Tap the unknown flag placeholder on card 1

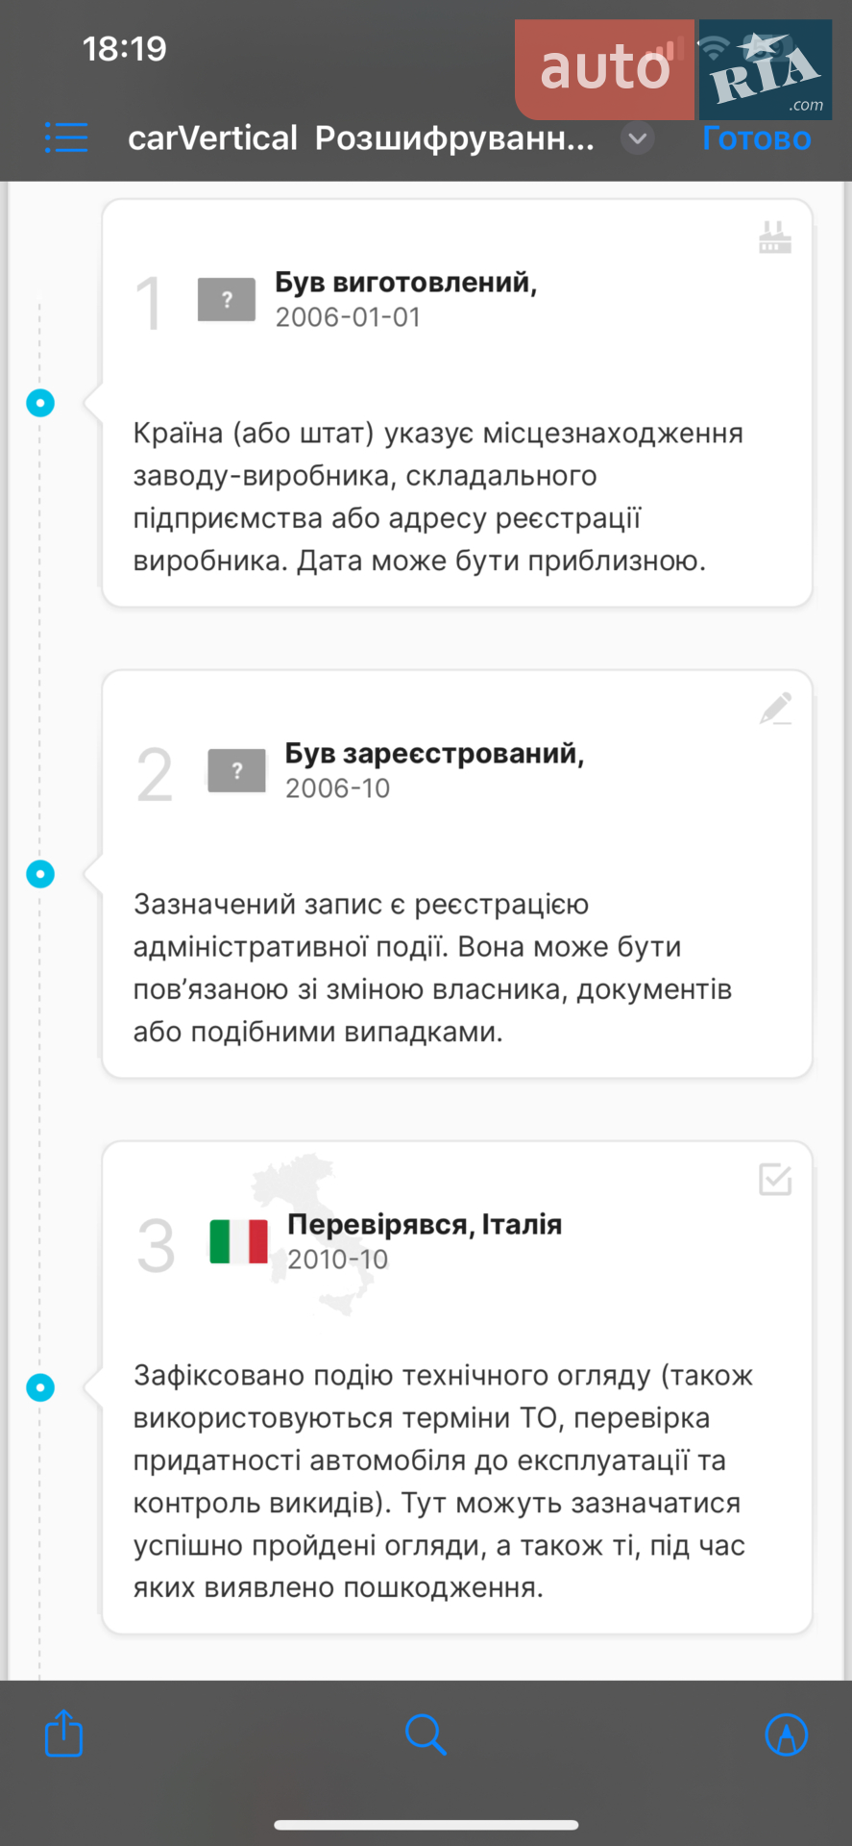pyautogui.click(x=227, y=299)
